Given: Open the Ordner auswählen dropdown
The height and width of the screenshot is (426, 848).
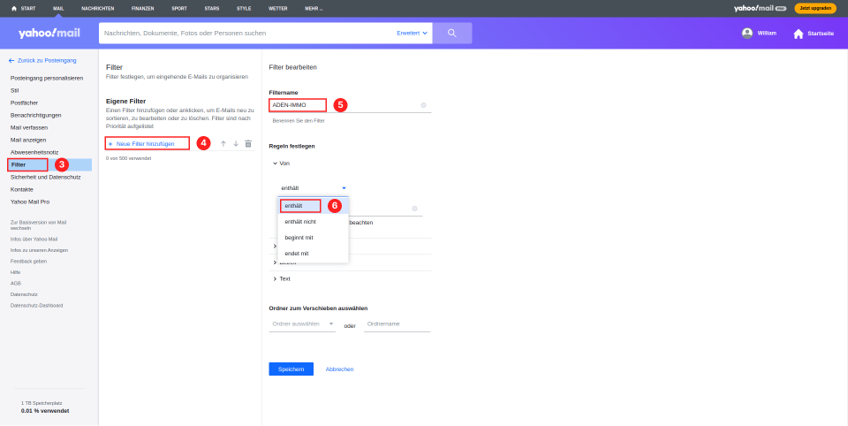Looking at the screenshot, I should [x=302, y=323].
